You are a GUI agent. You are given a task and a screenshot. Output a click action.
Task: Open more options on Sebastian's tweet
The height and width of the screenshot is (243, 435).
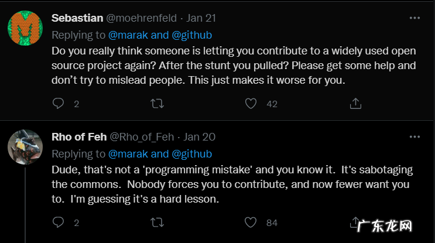click(x=415, y=18)
